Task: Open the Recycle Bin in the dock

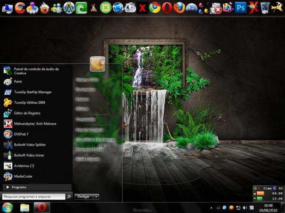Action: pyautogui.click(x=265, y=8)
